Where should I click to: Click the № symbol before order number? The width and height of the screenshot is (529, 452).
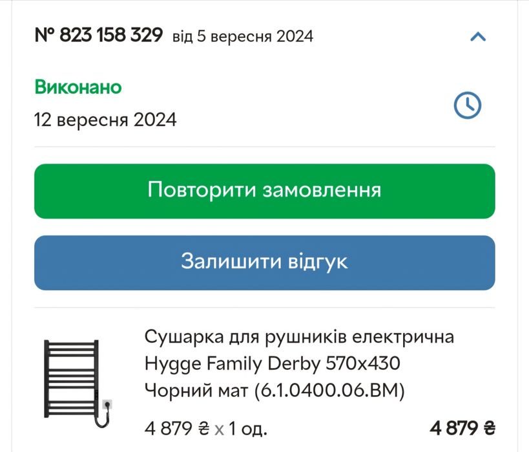pyautogui.click(x=45, y=35)
